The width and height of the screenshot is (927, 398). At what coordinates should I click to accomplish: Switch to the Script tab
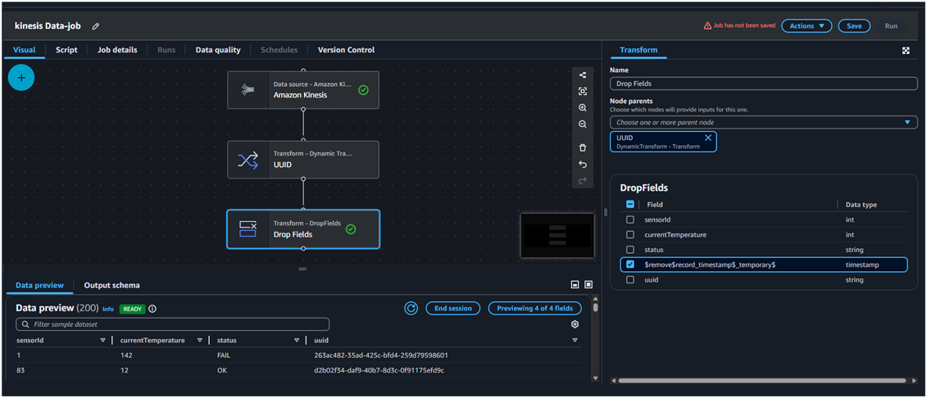[x=67, y=50]
